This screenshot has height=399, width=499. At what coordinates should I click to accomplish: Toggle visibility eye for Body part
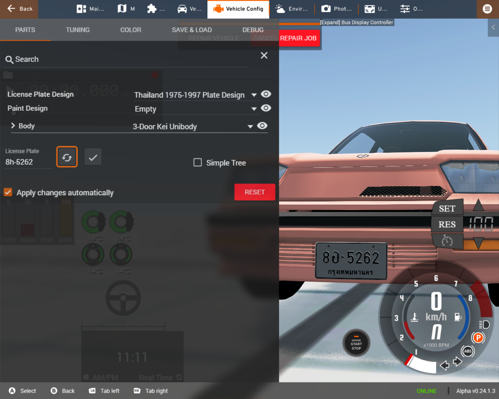pos(262,125)
